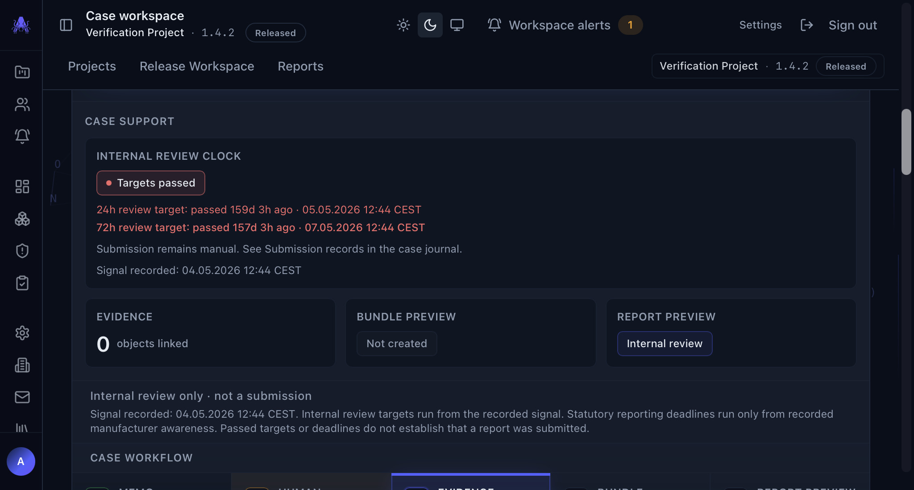Switch to Reports tab
Viewport: 914px width, 490px height.
click(x=300, y=66)
